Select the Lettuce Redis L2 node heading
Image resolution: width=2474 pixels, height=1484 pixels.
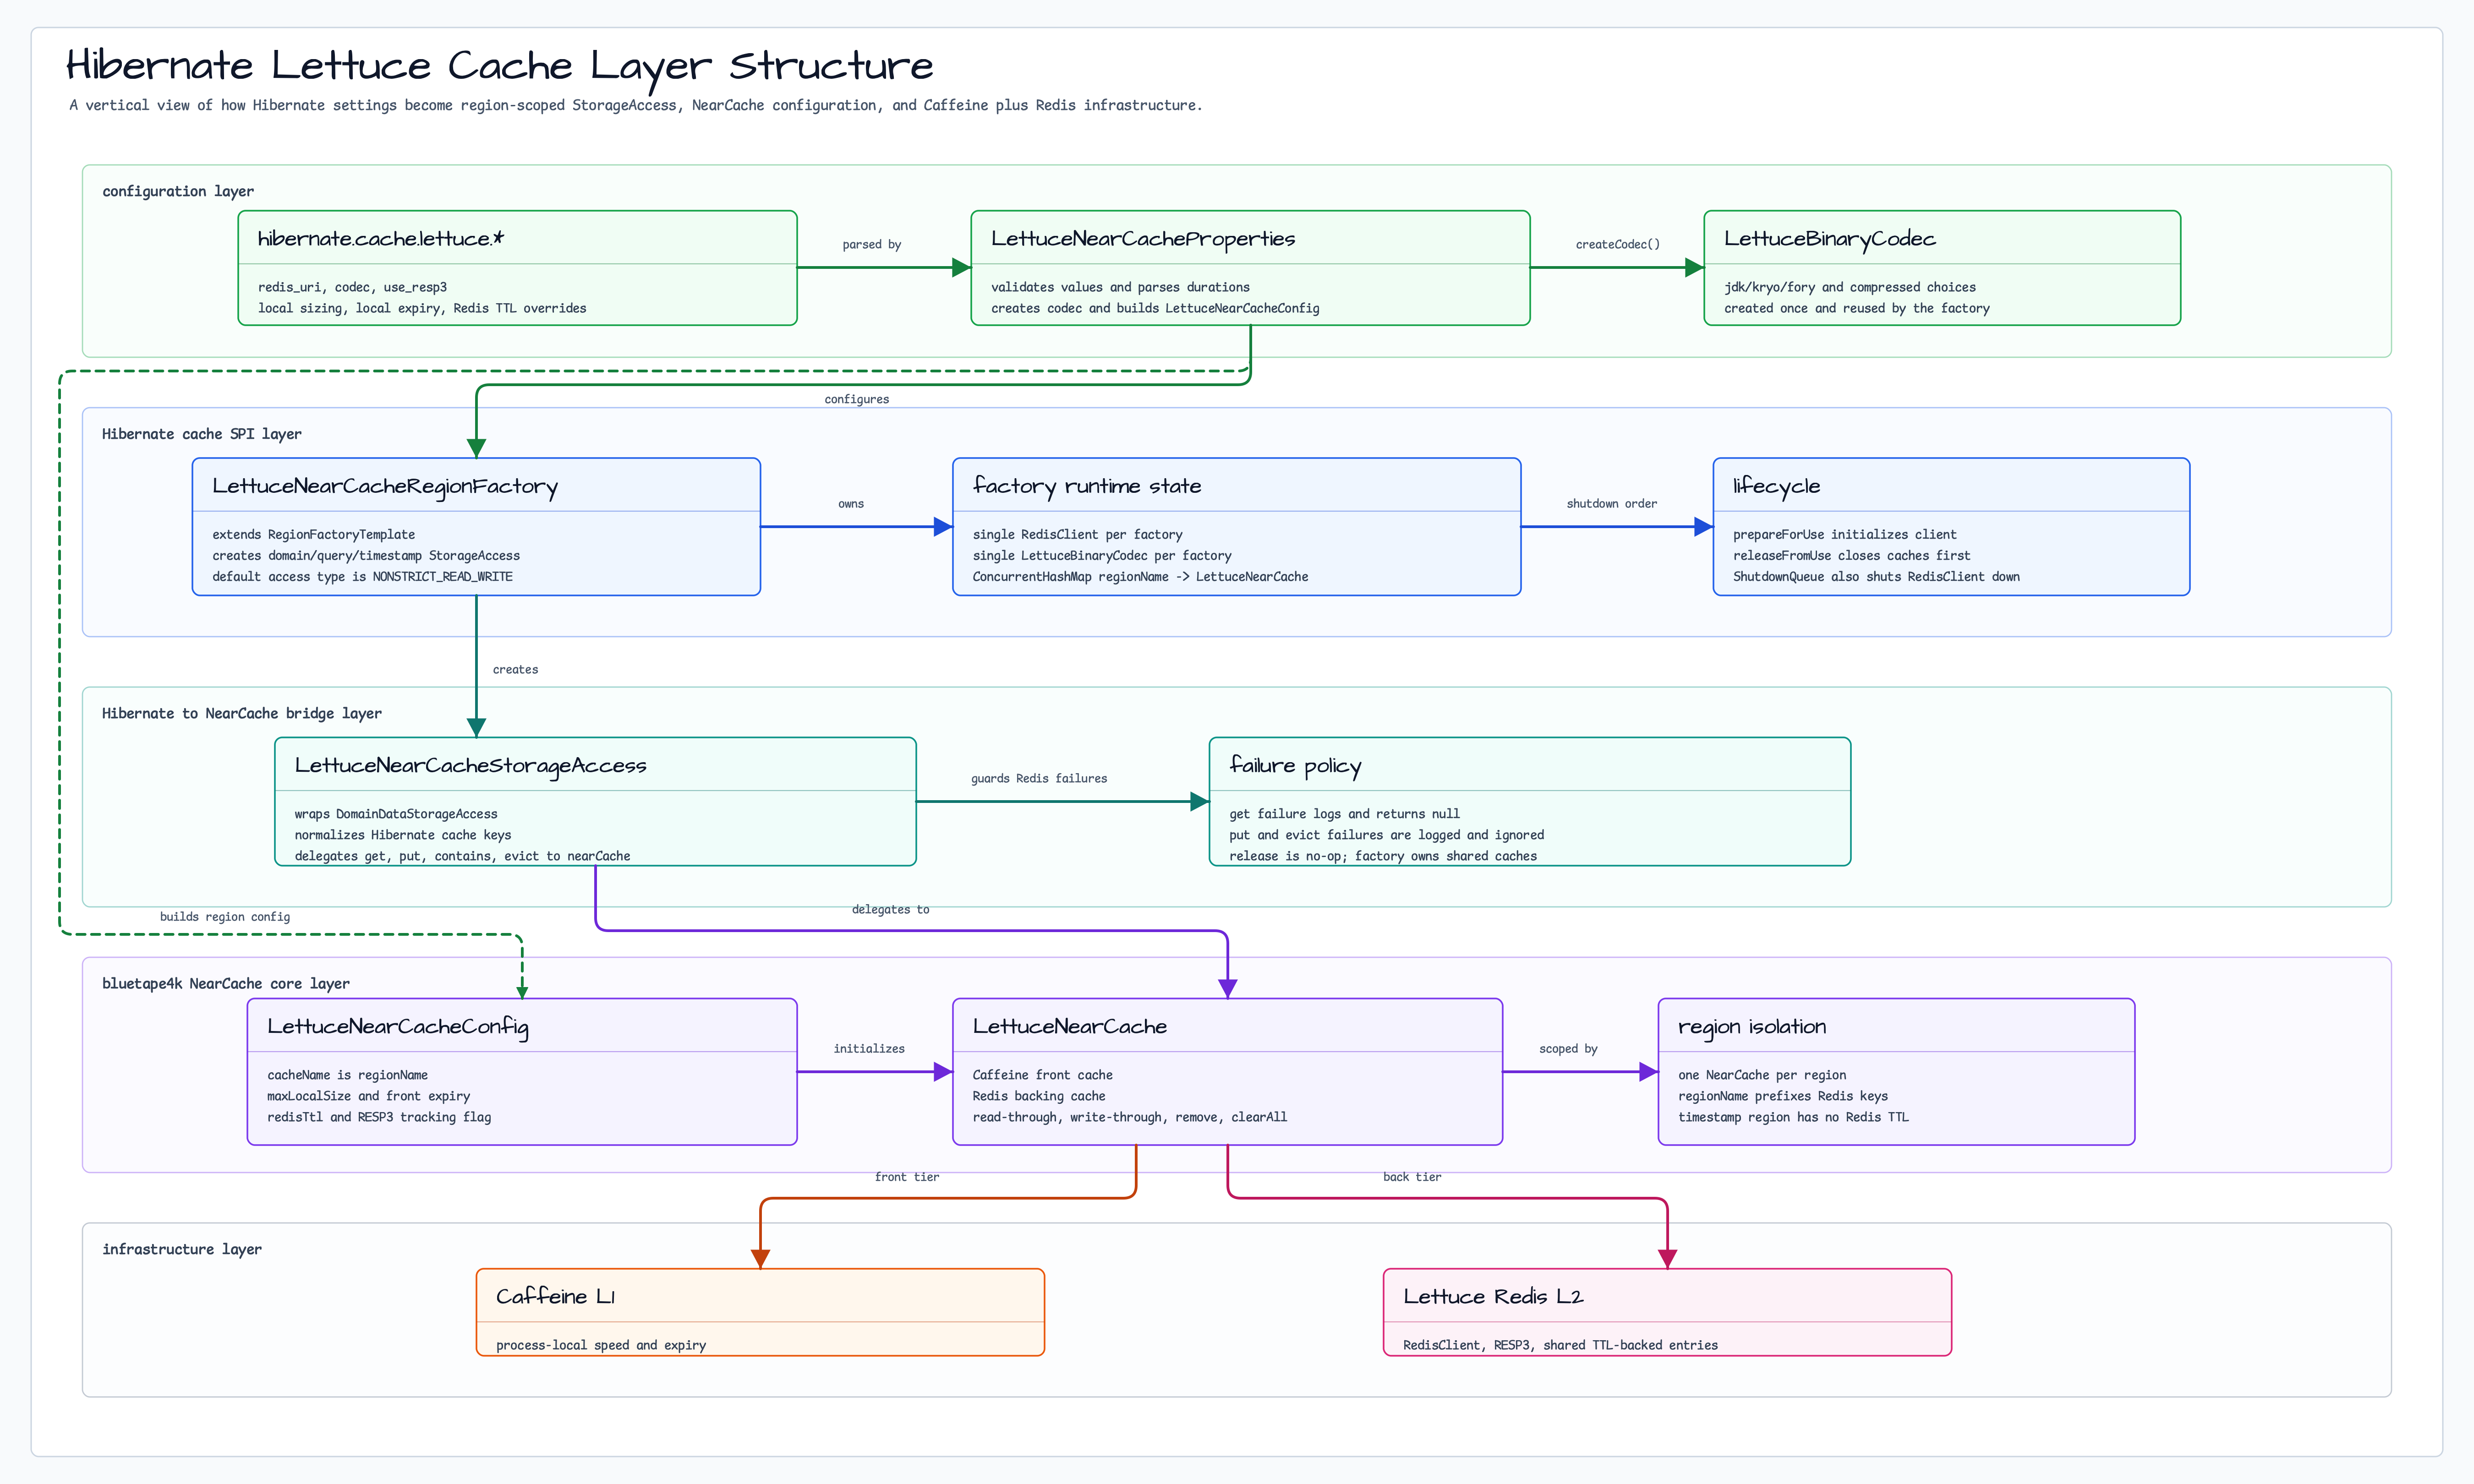click(x=1493, y=1297)
